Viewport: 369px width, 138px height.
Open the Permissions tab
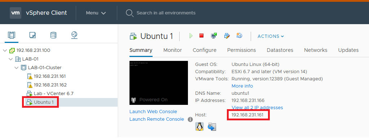click(x=241, y=50)
